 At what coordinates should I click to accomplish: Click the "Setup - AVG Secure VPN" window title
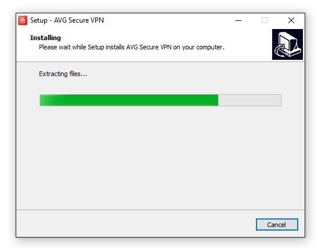point(67,20)
